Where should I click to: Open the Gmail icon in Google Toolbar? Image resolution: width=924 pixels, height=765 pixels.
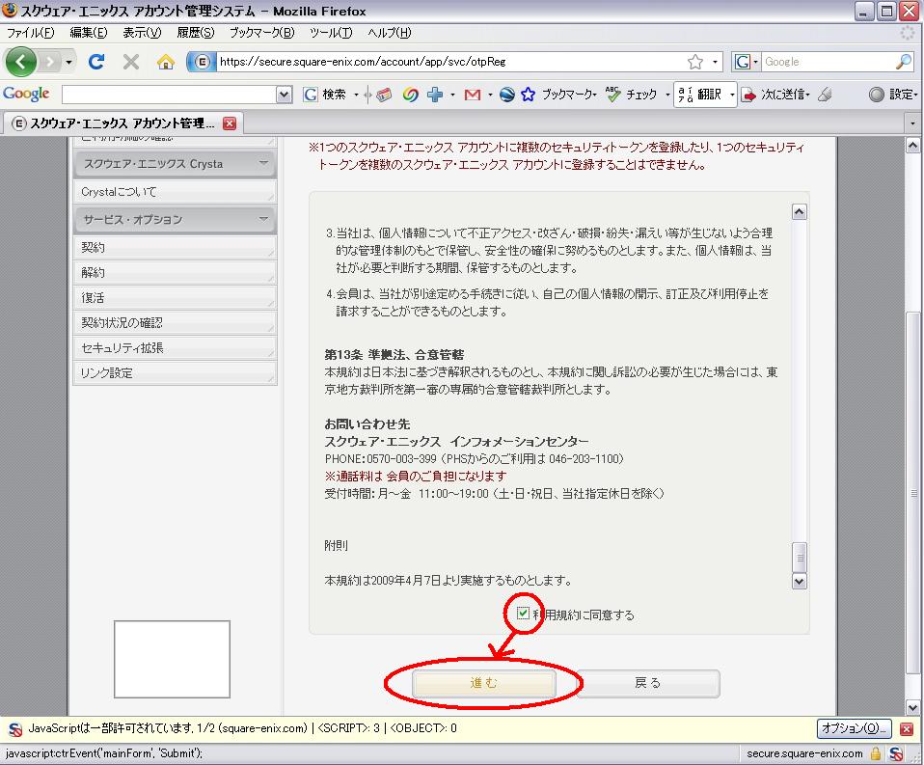[x=472, y=95]
